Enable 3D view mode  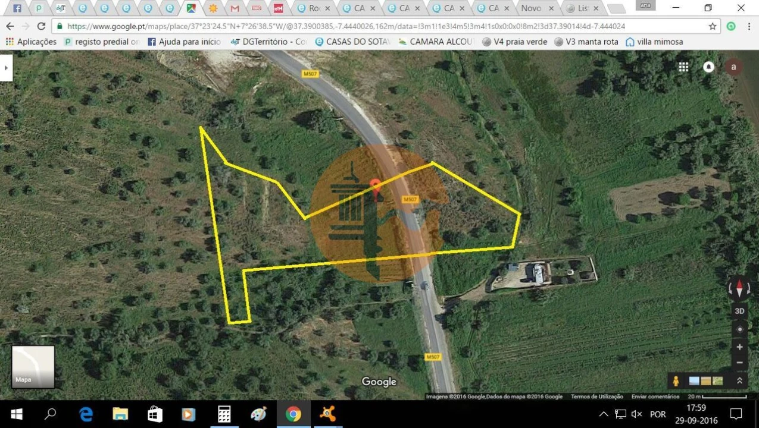[739, 310]
